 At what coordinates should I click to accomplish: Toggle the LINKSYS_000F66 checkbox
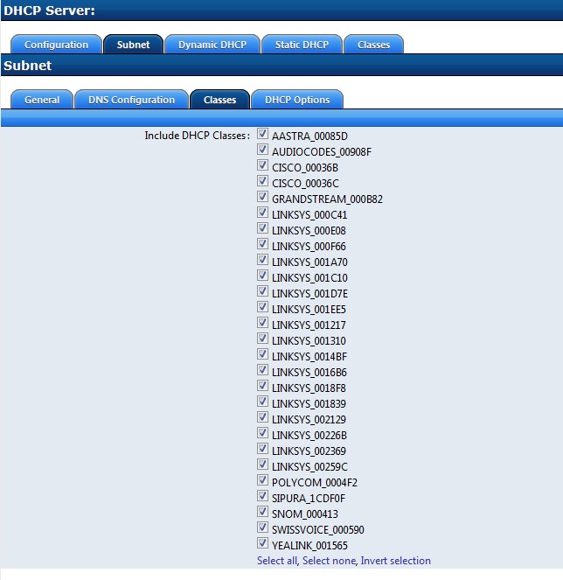(x=262, y=244)
